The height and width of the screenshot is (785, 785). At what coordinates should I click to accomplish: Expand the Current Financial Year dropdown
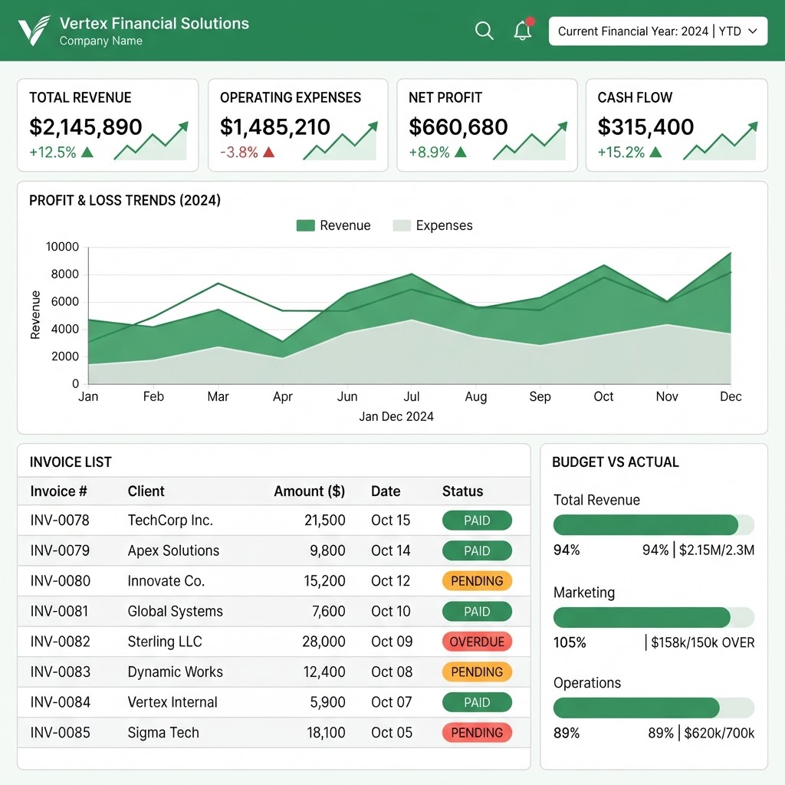click(658, 31)
